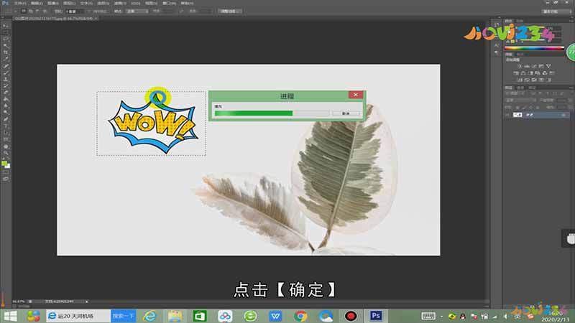Select the Paint Bucket tool
Viewport: 575px width, 323px height.
(6, 99)
